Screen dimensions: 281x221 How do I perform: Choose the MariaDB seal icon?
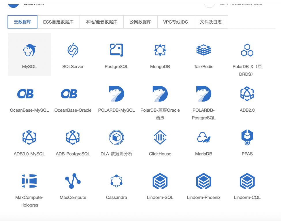(x=203, y=137)
